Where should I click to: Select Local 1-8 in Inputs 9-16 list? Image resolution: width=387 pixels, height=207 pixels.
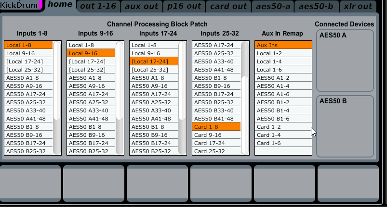91,45
